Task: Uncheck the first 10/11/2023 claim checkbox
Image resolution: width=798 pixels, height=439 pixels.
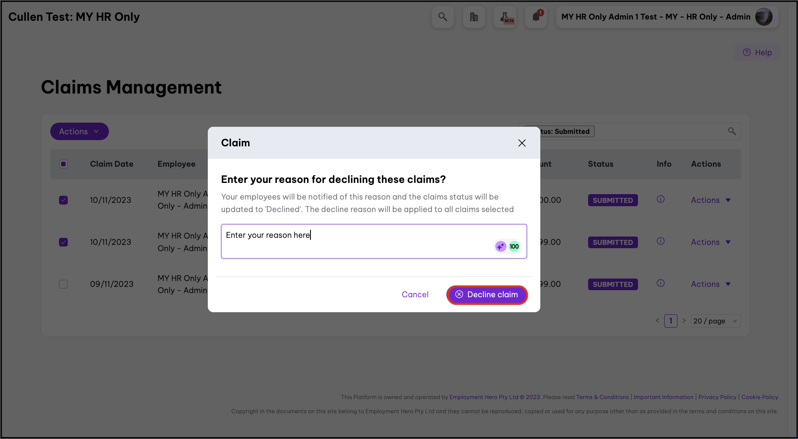Action: 63,200
